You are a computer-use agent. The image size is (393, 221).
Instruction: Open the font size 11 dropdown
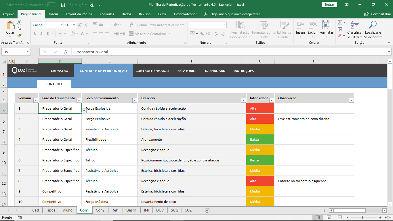(x=74, y=25)
